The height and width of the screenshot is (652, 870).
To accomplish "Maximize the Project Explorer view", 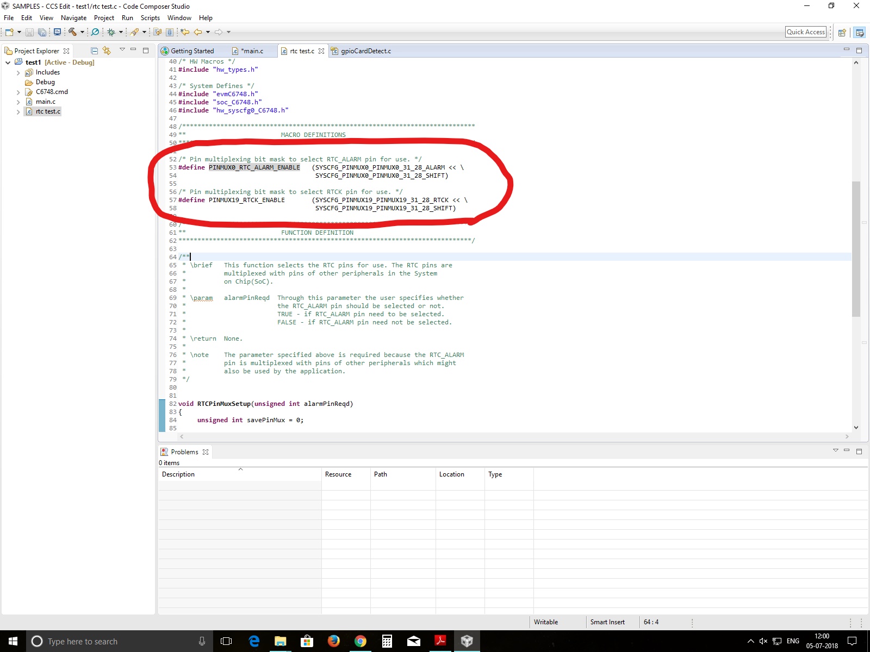I will tap(146, 50).
